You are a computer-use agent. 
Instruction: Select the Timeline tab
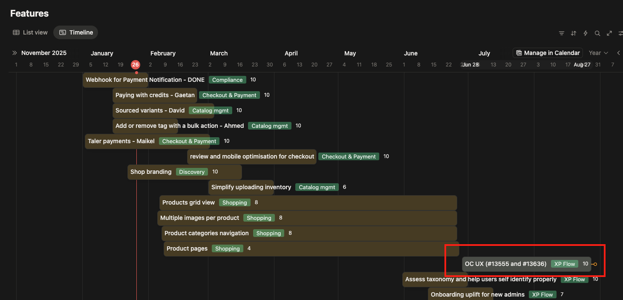(76, 32)
